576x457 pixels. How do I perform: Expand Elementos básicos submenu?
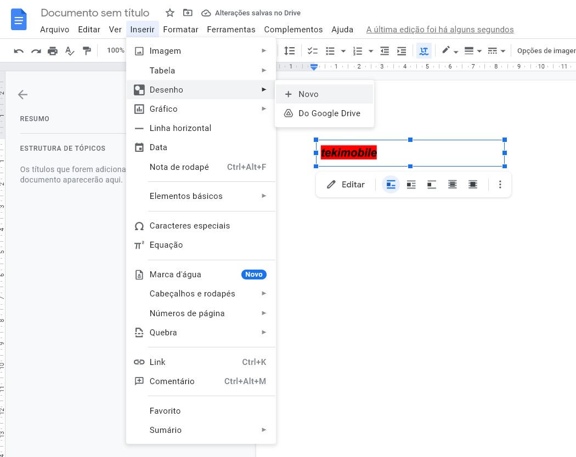coord(201,196)
